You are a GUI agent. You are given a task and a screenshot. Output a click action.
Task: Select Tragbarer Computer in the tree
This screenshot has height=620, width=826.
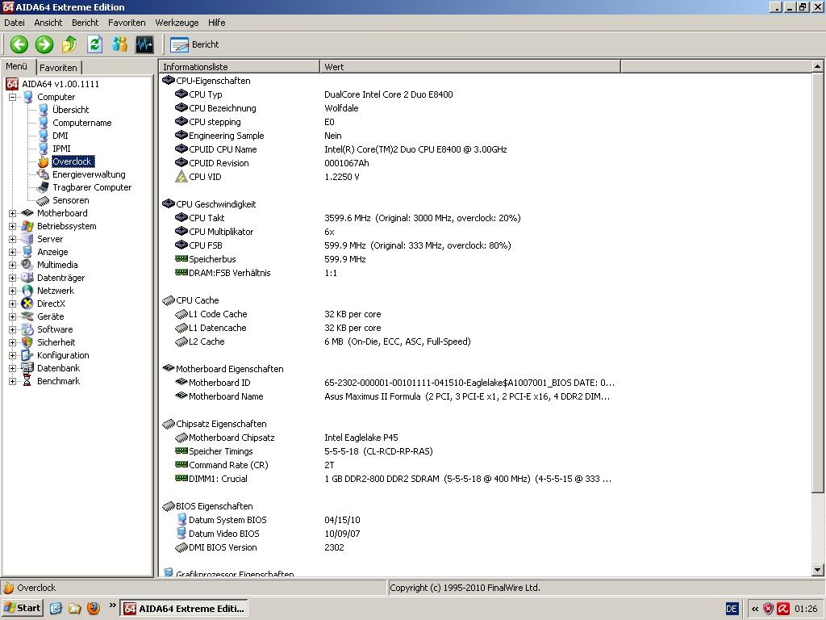[92, 187]
